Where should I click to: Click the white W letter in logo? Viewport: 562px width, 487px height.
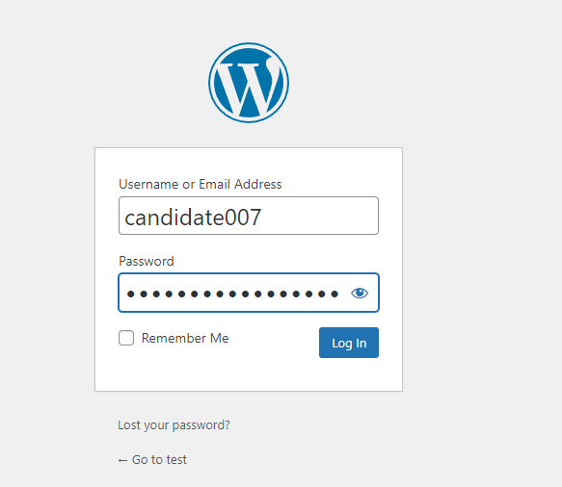pos(249,86)
